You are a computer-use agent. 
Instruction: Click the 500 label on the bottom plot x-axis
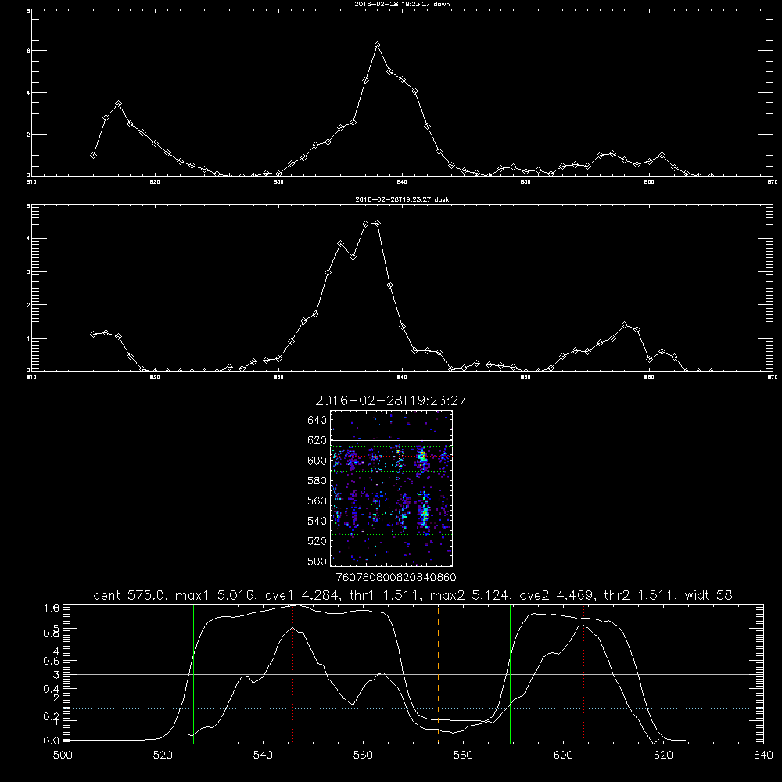(x=63, y=755)
